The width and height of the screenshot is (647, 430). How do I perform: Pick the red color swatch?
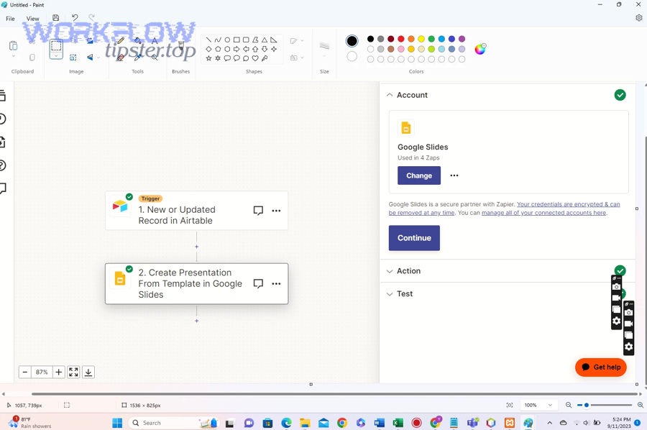pos(400,39)
